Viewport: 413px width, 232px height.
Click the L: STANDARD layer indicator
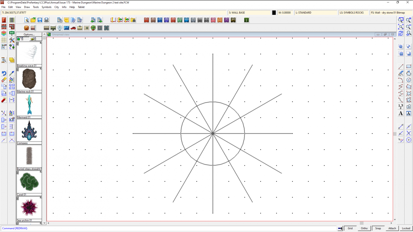point(316,13)
